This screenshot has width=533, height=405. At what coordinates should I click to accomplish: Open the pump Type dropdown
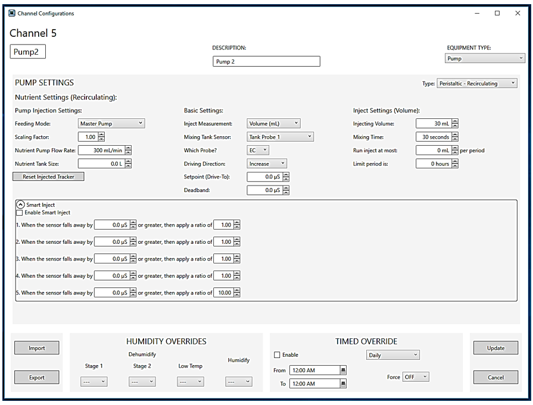pyautogui.click(x=477, y=83)
